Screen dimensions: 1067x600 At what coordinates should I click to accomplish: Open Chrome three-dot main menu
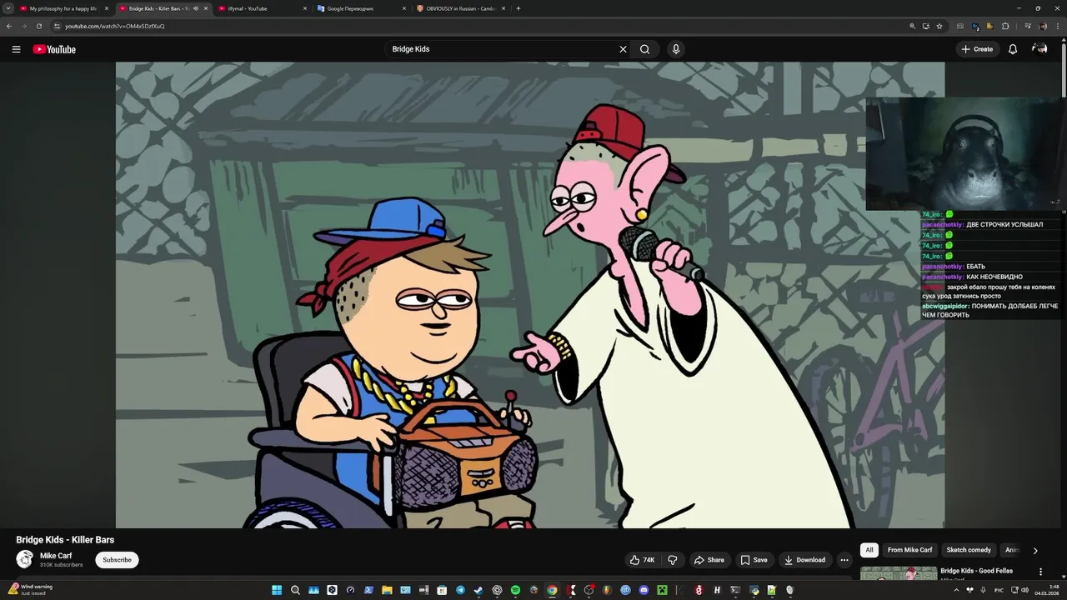click(x=1056, y=26)
